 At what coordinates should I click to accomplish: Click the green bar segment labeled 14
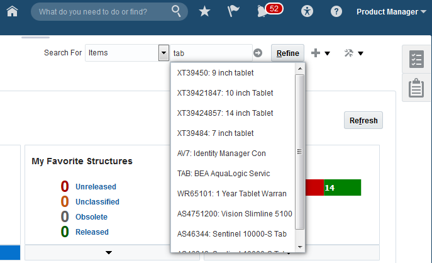[x=343, y=187]
